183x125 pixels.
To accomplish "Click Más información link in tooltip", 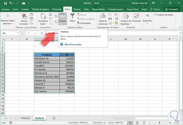I will tap(73, 44).
